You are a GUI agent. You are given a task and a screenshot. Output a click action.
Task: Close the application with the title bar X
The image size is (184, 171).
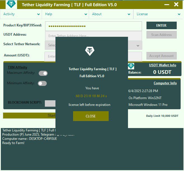[176, 4]
